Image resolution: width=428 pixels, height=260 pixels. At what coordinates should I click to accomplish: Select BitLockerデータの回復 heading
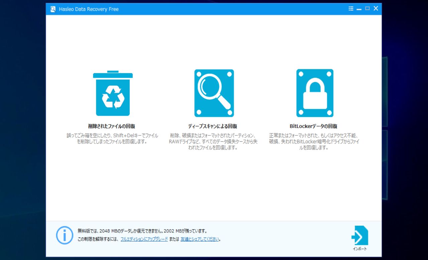pos(313,126)
